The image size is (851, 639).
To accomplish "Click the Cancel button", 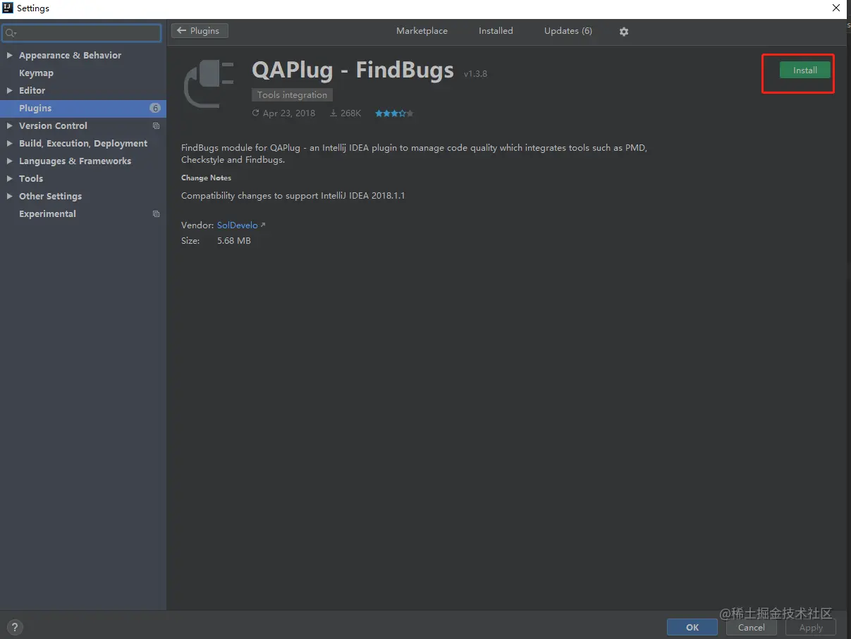I will pos(751,627).
